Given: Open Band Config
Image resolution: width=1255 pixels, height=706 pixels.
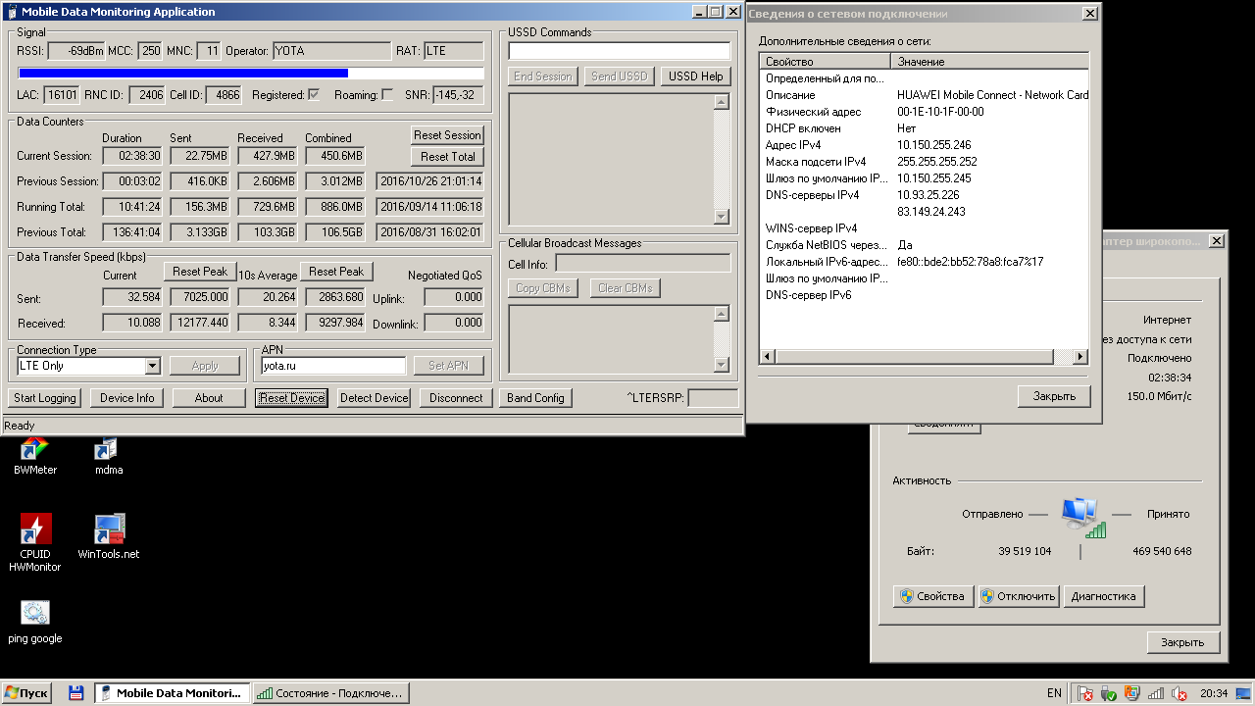Looking at the screenshot, I should [x=535, y=398].
